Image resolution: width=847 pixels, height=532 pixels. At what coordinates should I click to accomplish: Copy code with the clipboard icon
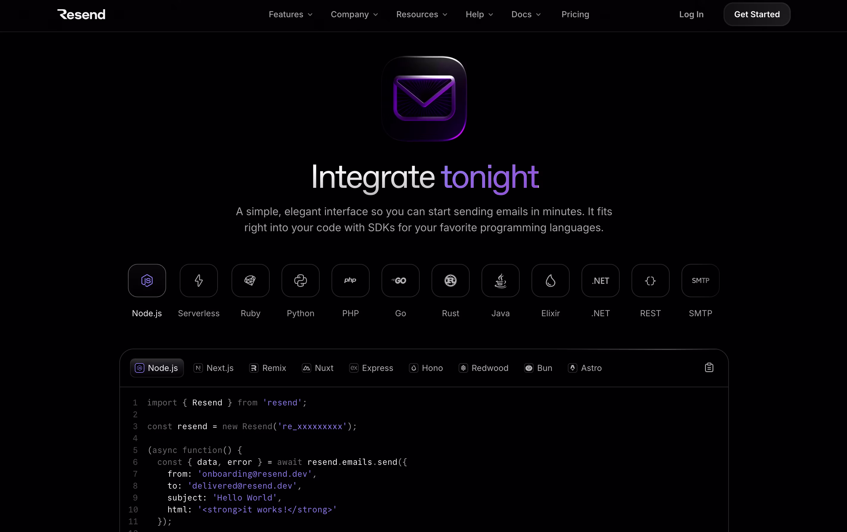[709, 368]
